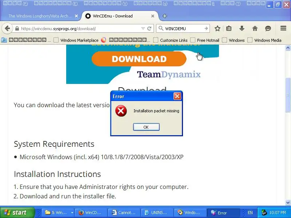Screen dimensions: 291x218
Task: Click the vertical scrollbar thumb
Action: [288, 95]
